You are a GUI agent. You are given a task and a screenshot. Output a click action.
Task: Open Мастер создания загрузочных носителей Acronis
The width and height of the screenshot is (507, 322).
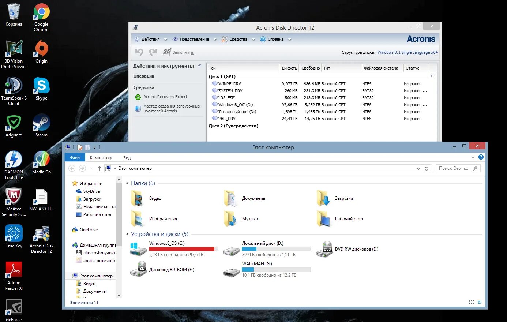coord(168,109)
